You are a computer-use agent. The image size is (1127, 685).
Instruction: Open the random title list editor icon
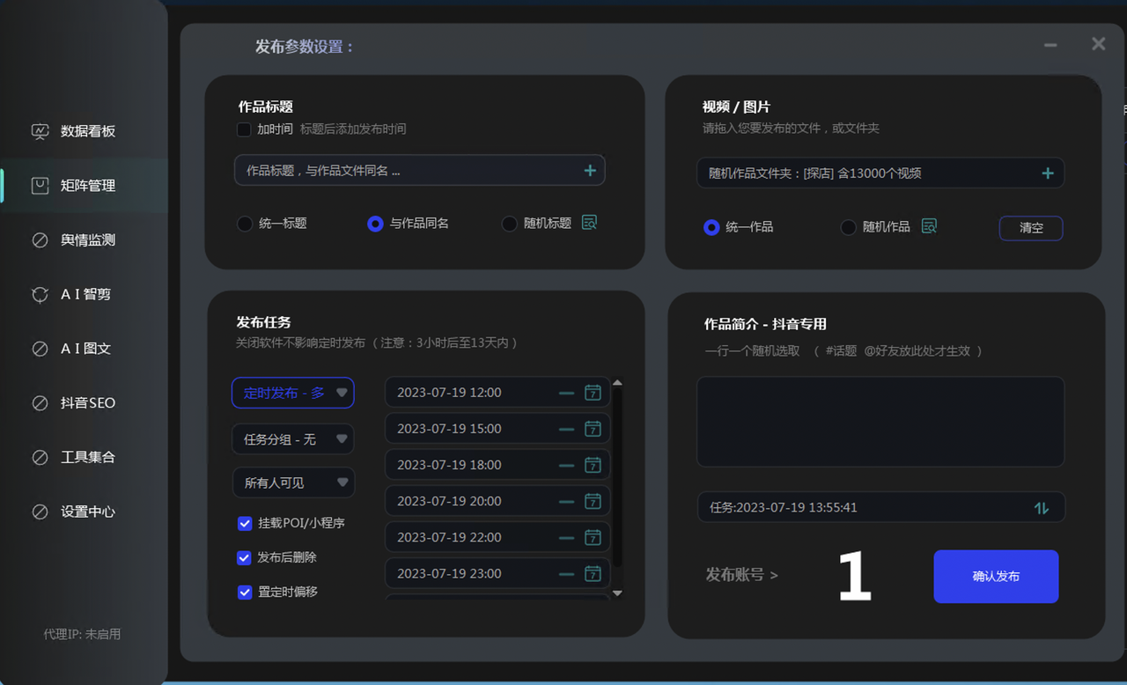point(589,223)
